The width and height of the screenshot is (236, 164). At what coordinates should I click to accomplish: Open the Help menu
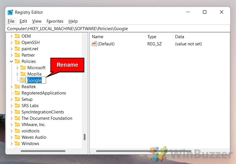[x=73, y=21]
